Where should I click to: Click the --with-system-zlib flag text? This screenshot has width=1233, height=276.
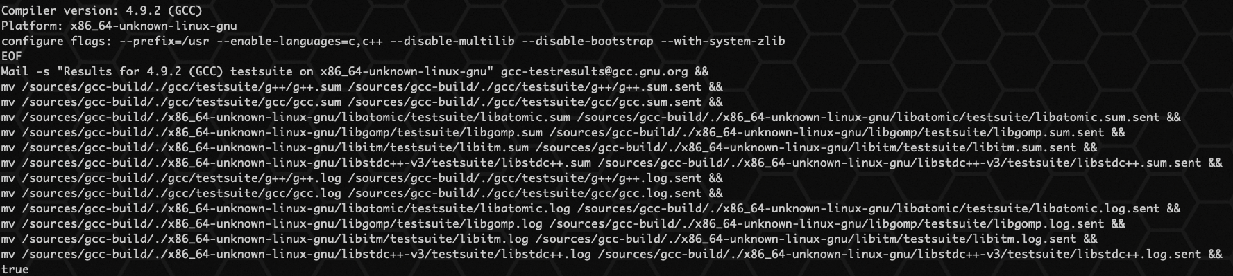pyautogui.click(x=722, y=41)
